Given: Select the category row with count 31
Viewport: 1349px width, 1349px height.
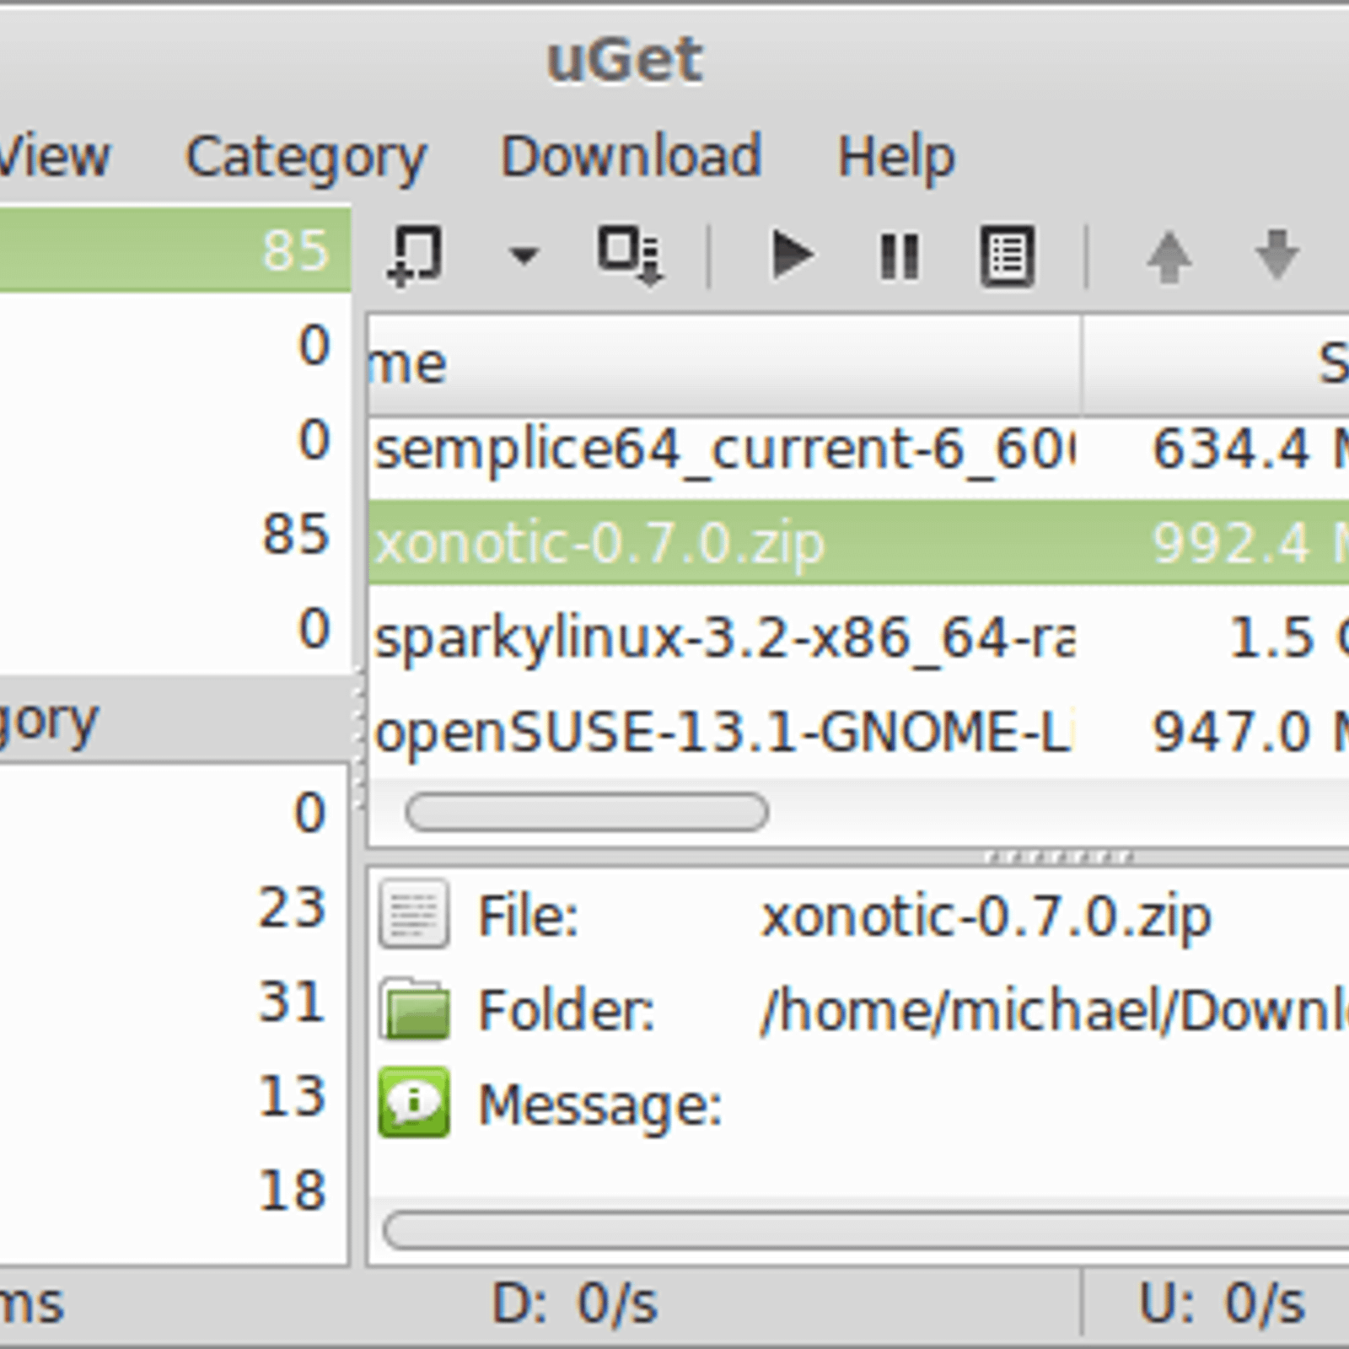Looking at the screenshot, I should click(x=174, y=1002).
